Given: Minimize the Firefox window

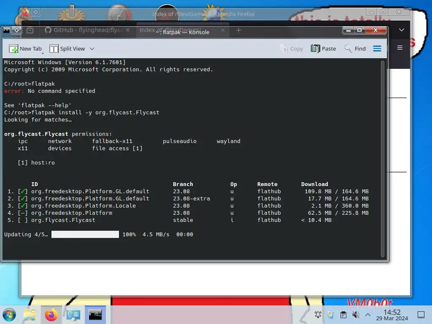Looking at the screenshot, I should pos(372,12).
